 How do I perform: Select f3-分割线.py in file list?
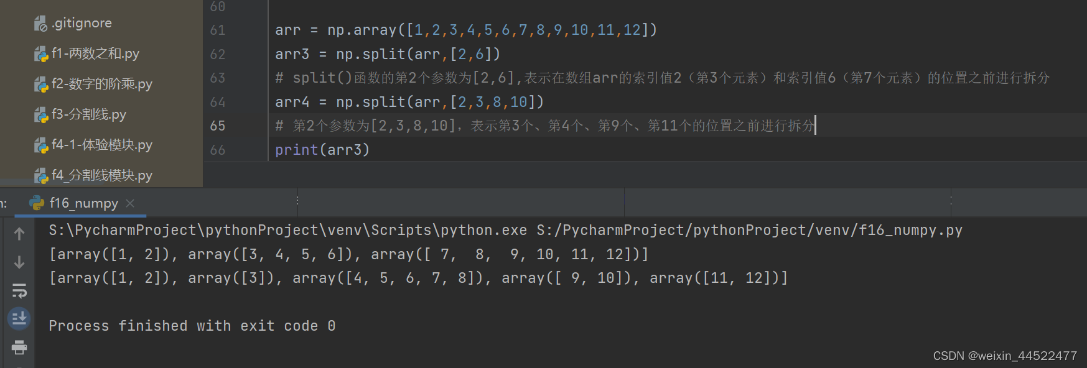click(x=89, y=114)
